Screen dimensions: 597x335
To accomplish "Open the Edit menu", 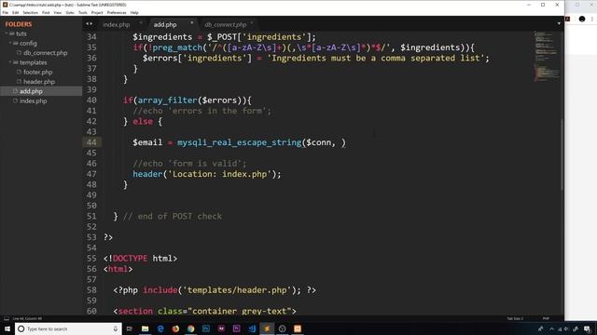I will click(15, 12).
